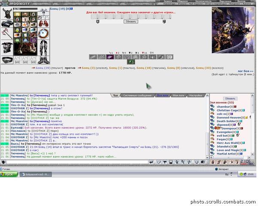Click the funnel chat filter icon
The image size is (258, 206).
[165, 162]
